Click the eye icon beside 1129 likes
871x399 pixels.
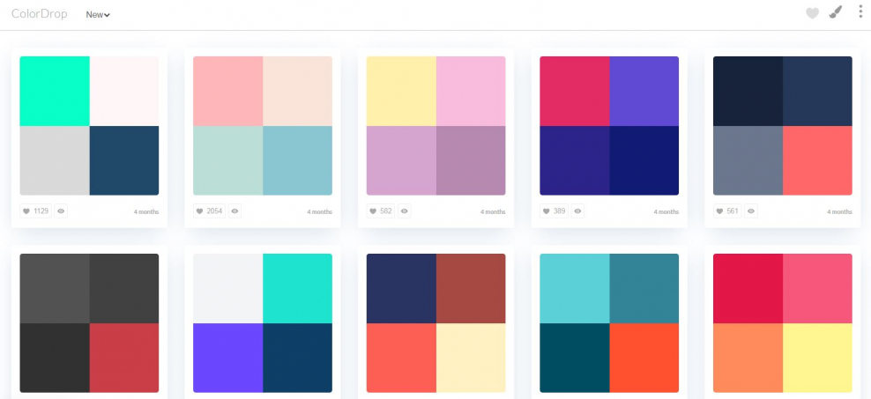61,211
